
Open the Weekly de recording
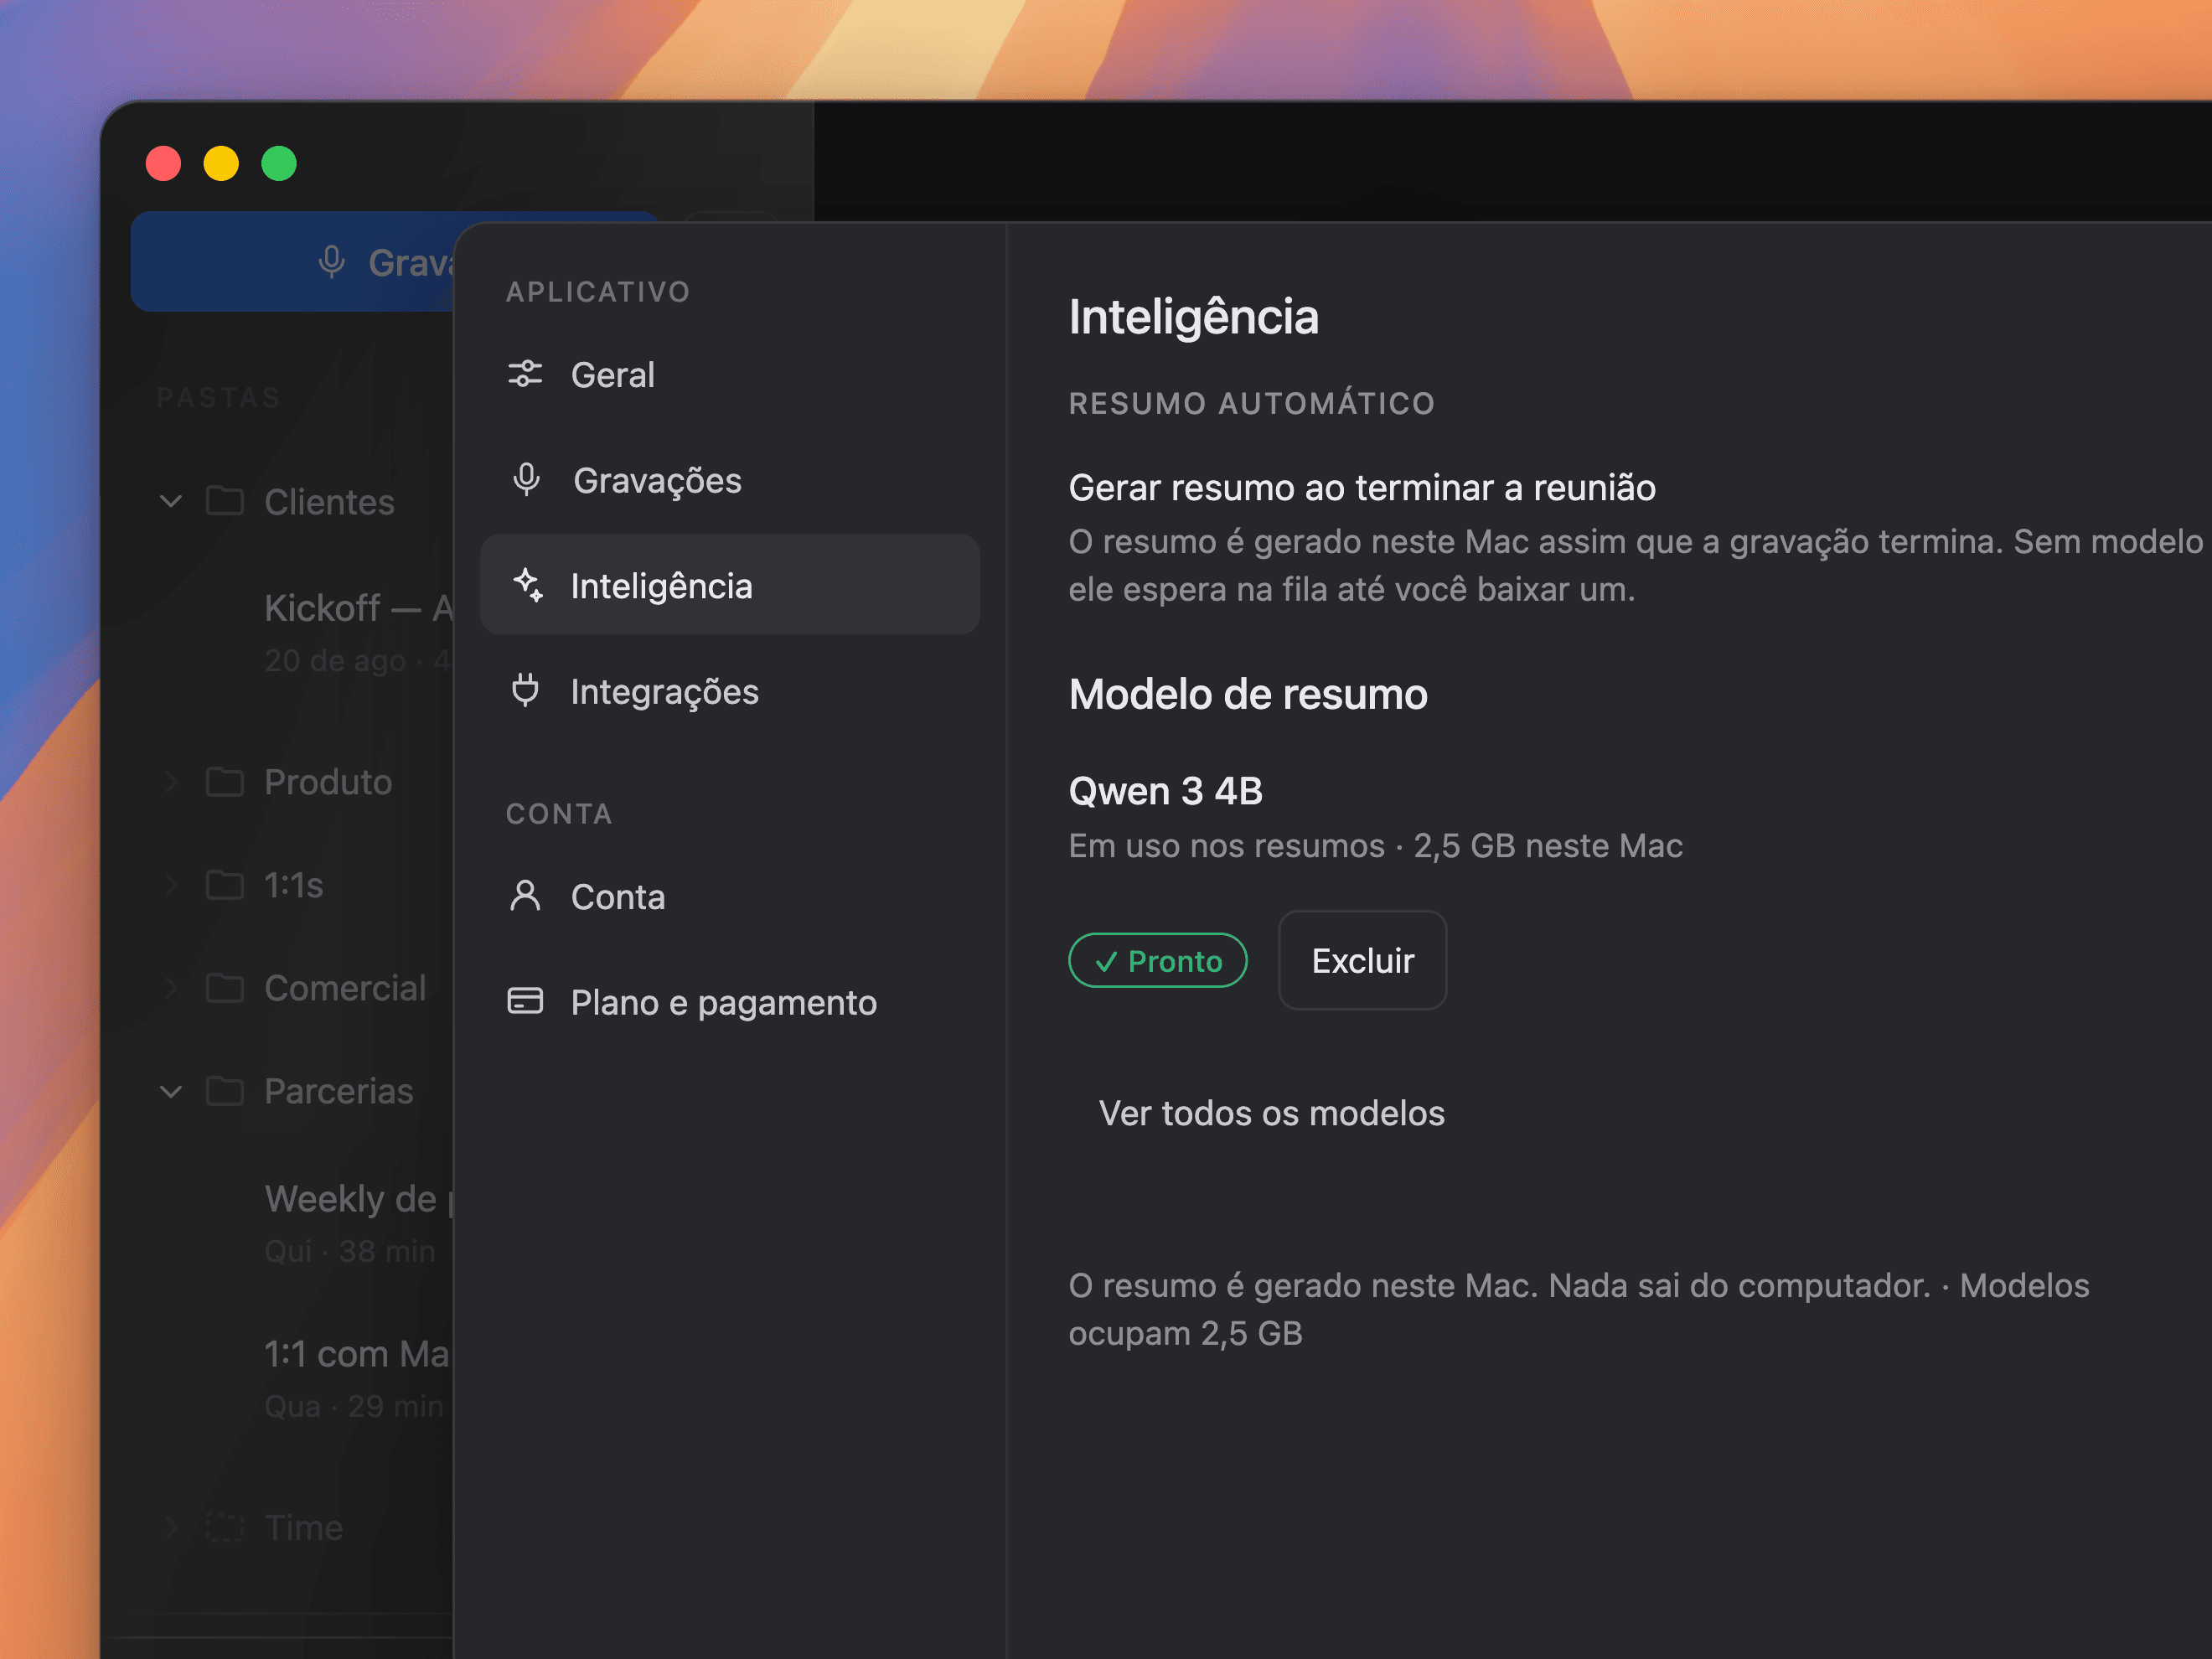point(358,1223)
